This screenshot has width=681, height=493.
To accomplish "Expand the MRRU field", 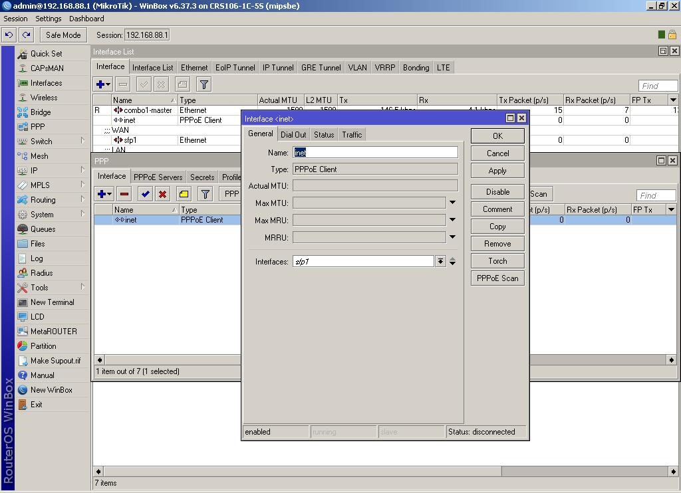I will pyautogui.click(x=452, y=237).
